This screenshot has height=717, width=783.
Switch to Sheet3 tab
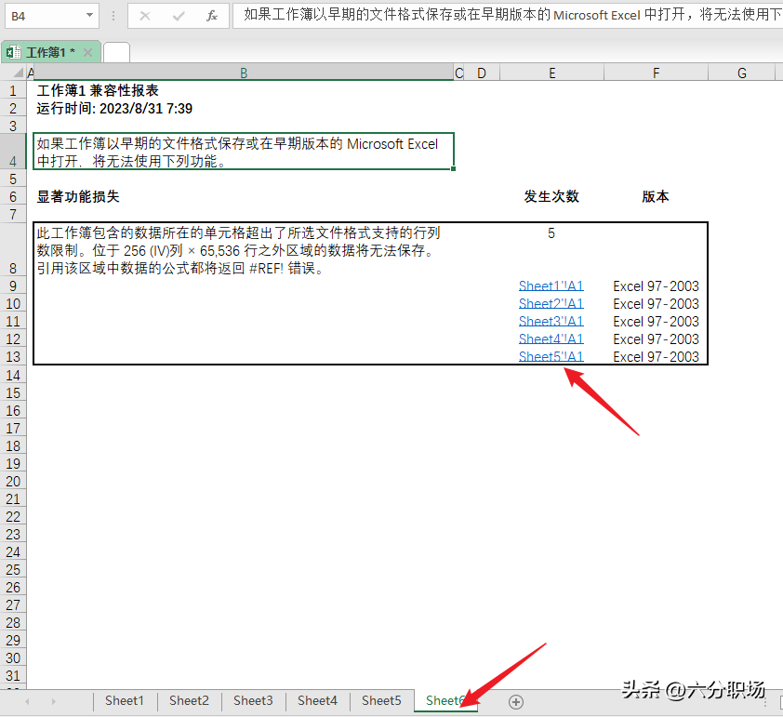(x=253, y=700)
